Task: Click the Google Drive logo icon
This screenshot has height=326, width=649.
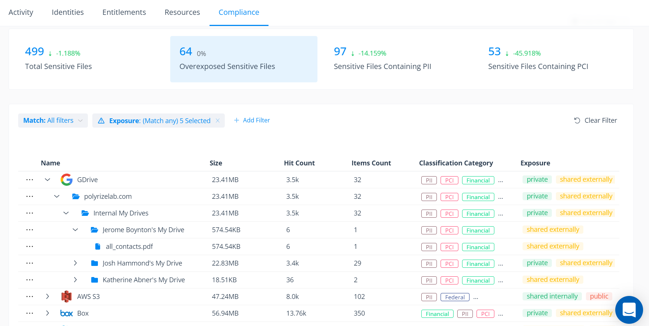Action: point(66,180)
